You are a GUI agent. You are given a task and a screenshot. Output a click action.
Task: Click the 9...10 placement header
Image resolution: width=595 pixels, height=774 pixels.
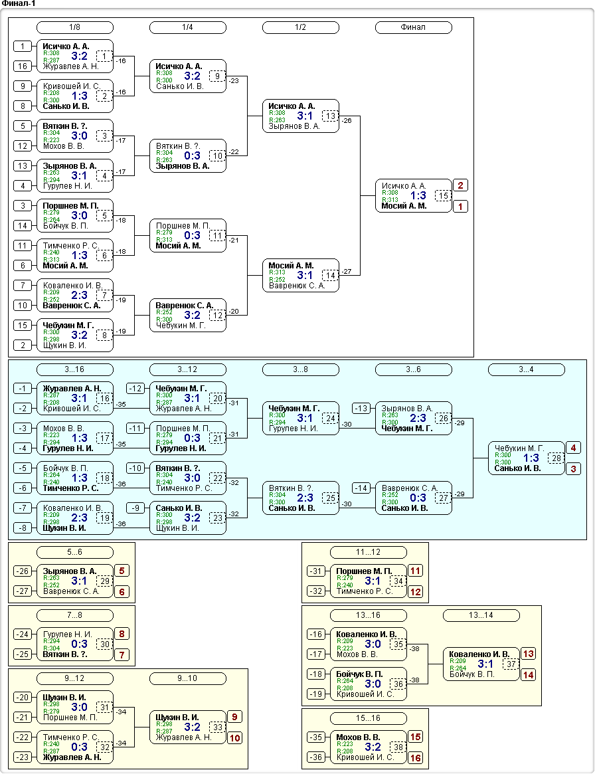tap(188, 678)
